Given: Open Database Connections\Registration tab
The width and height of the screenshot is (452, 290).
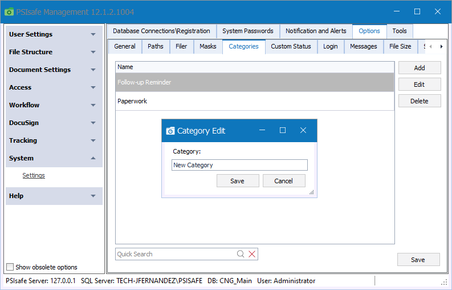Looking at the screenshot, I should [161, 31].
